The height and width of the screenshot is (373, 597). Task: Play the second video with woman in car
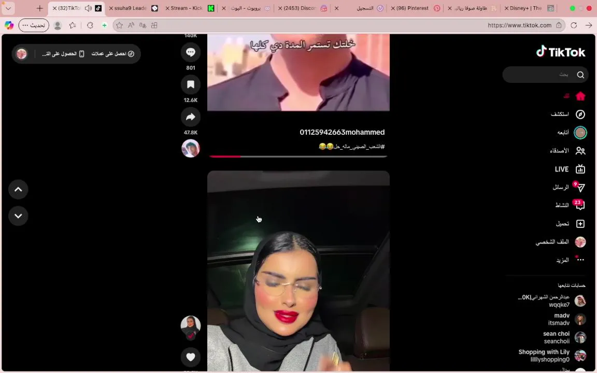[x=298, y=271]
